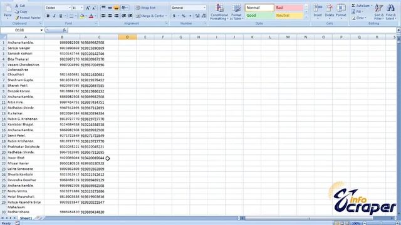Click the Insert Worksheet tab icon
The width and height of the screenshot is (401, 225).
point(39,218)
